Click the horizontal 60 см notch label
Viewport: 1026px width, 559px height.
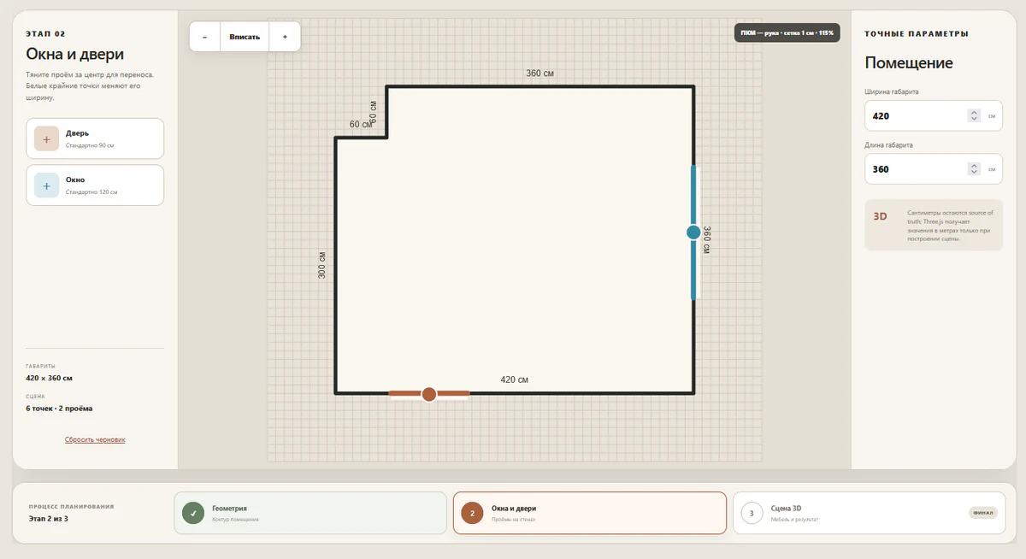(x=361, y=124)
